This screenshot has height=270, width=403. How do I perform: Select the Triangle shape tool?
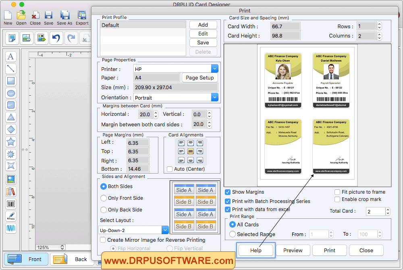point(11,117)
